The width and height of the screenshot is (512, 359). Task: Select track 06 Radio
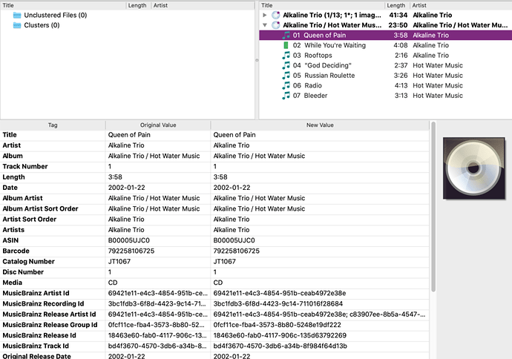pyautogui.click(x=386, y=86)
